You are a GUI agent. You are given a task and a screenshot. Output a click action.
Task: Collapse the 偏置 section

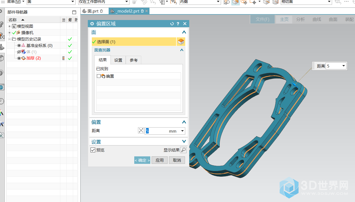tap(184, 122)
